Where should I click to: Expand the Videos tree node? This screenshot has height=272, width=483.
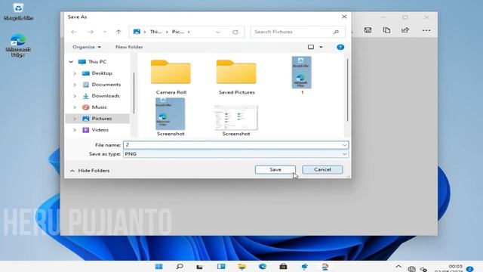click(75, 130)
